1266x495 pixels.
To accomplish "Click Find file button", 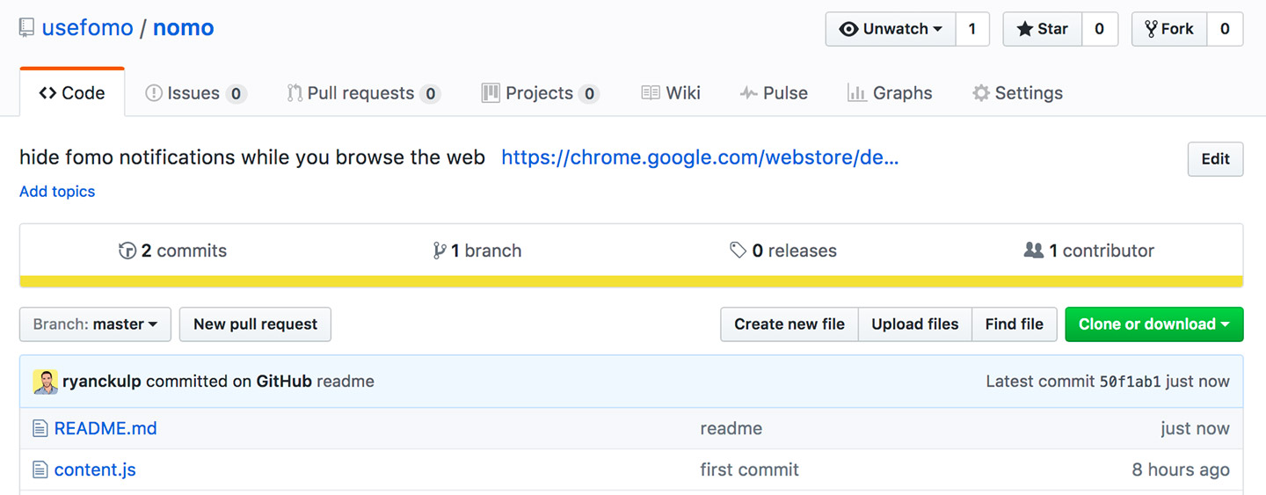I will [1015, 324].
